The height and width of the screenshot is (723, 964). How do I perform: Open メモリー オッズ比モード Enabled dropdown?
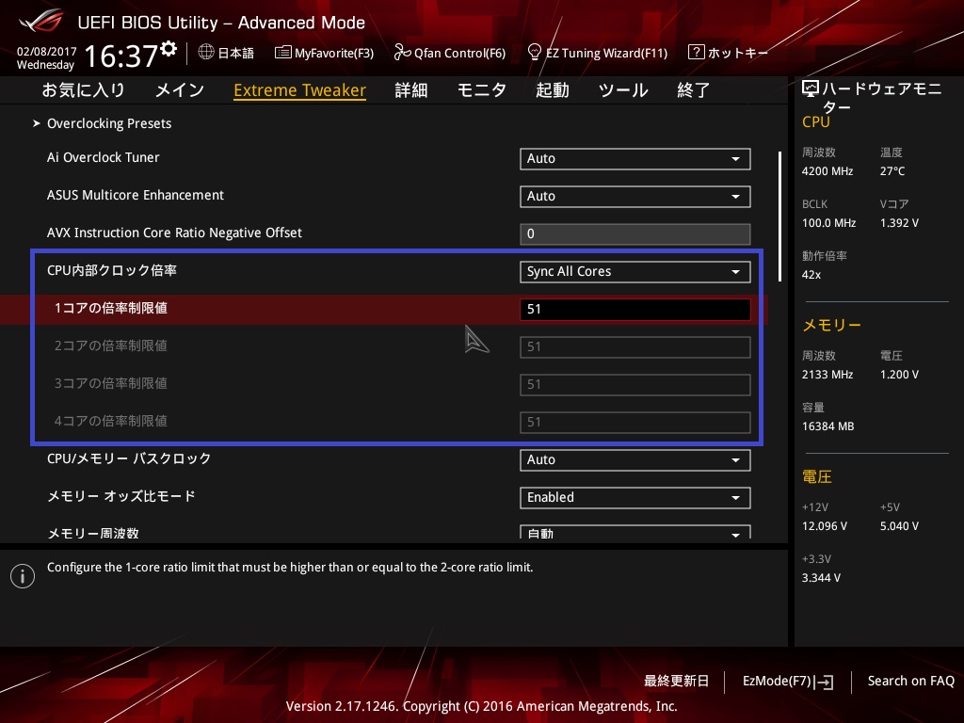click(635, 497)
